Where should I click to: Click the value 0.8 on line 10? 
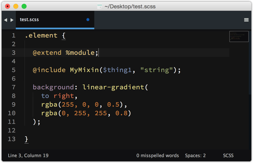[122, 113]
